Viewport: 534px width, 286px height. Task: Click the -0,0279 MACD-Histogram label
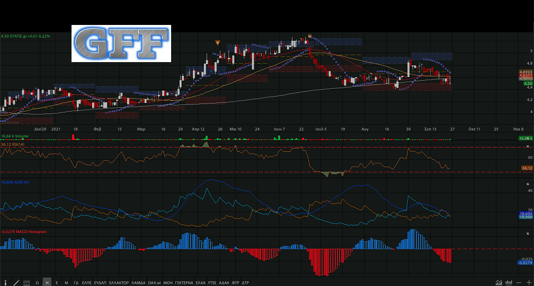tap(23, 231)
